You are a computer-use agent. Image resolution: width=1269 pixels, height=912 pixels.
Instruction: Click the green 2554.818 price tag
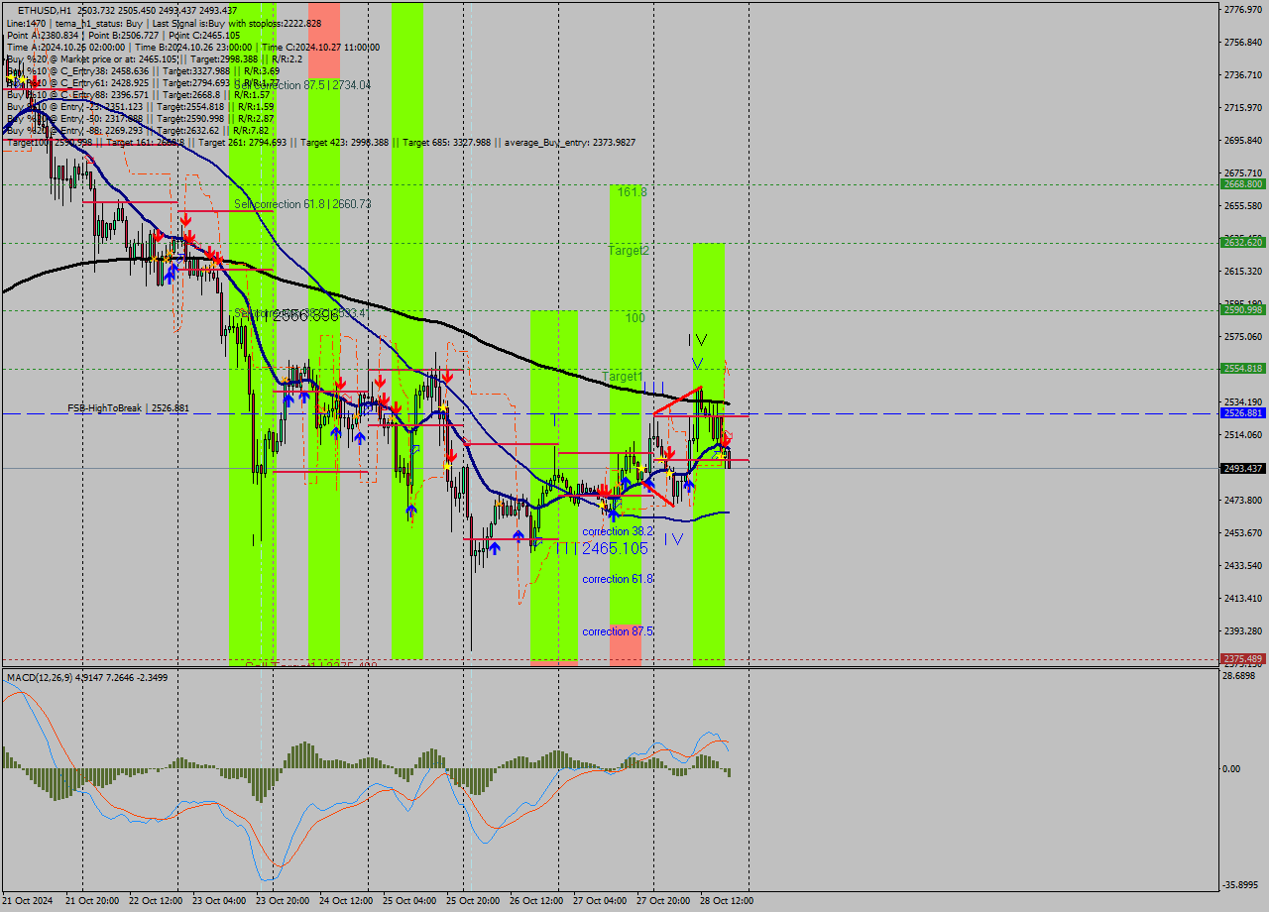pos(1242,368)
